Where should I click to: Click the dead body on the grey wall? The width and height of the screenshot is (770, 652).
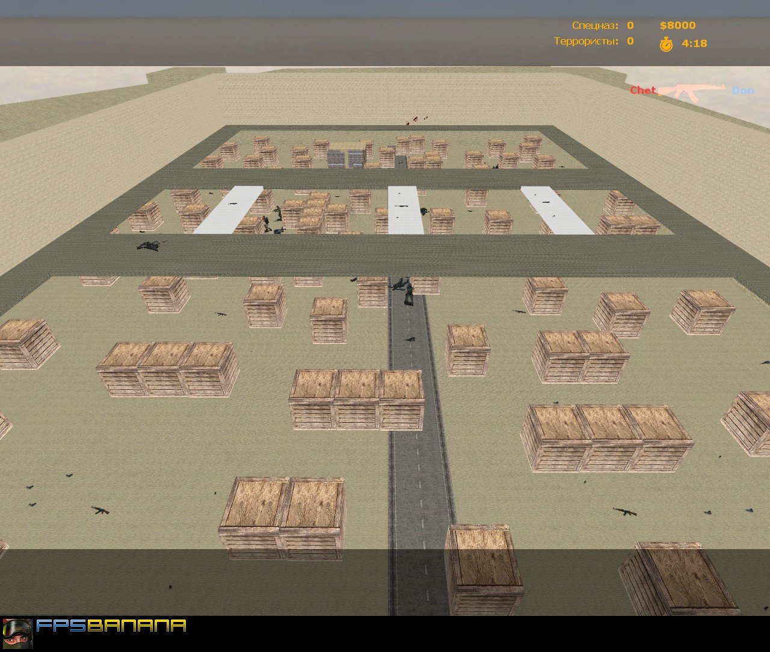(x=149, y=245)
